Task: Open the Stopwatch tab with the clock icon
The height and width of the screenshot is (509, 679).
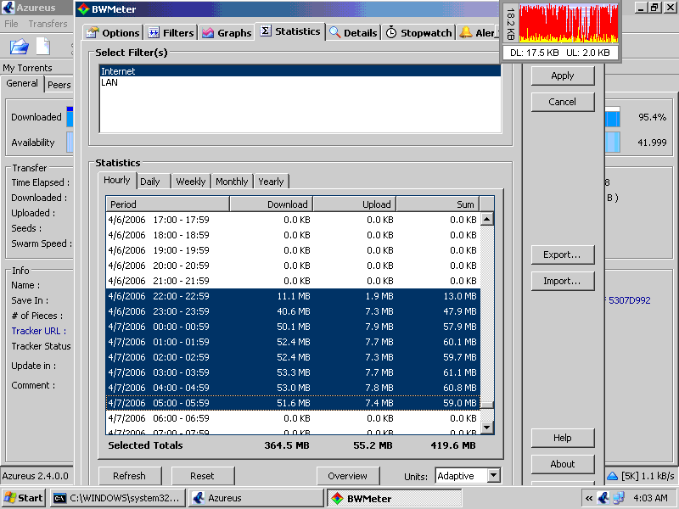Action: pyautogui.click(x=418, y=33)
